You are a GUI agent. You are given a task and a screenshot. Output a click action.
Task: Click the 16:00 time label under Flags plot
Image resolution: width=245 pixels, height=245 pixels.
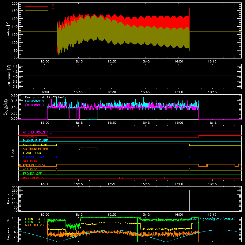pyautogui.click(x=179, y=184)
